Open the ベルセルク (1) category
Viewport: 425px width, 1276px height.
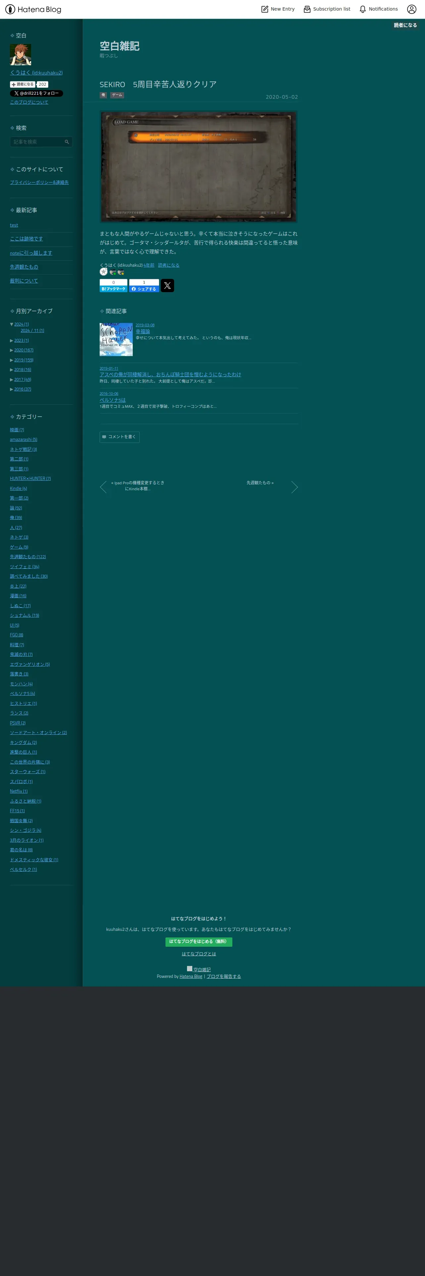tap(23, 870)
